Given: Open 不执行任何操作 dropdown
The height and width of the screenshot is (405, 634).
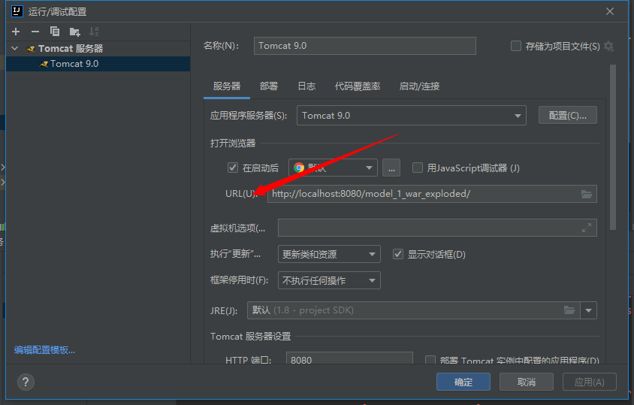Looking at the screenshot, I should [329, 280].
